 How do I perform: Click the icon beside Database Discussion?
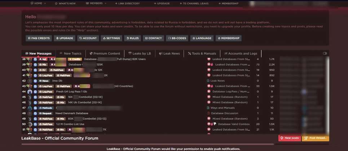208,113
